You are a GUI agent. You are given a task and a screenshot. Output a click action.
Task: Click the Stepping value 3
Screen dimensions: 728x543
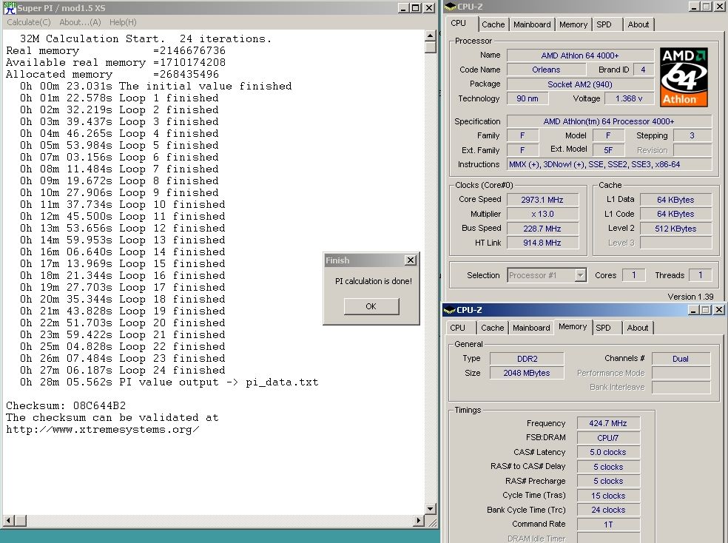[692, 135]
